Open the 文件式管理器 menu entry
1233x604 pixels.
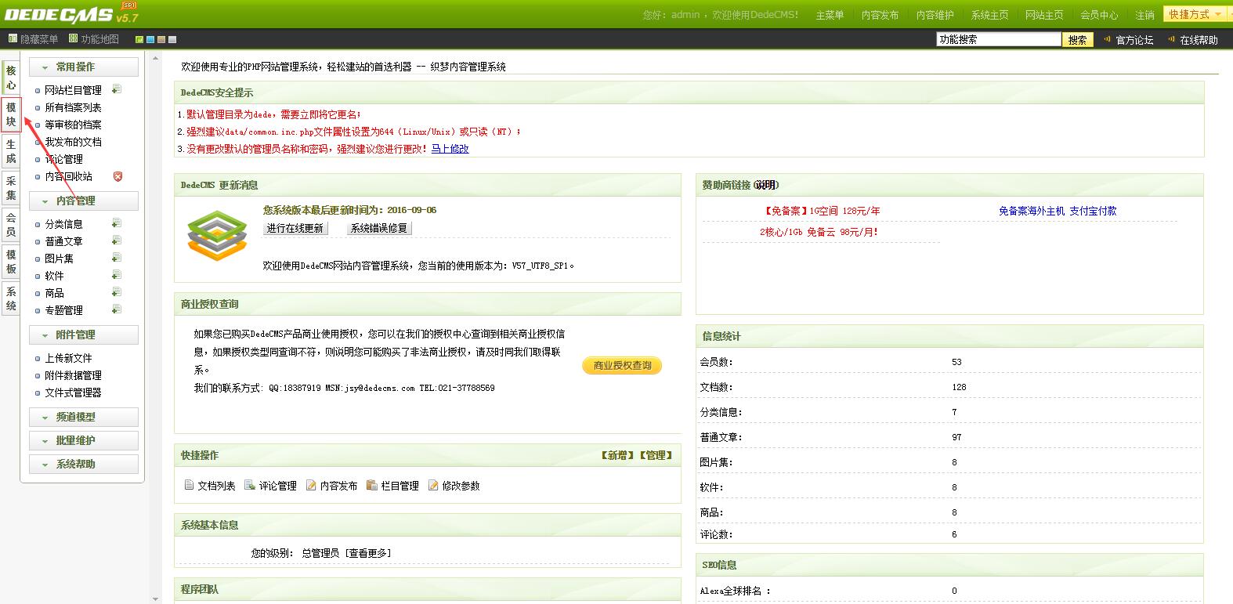click(x=73, y=392)
